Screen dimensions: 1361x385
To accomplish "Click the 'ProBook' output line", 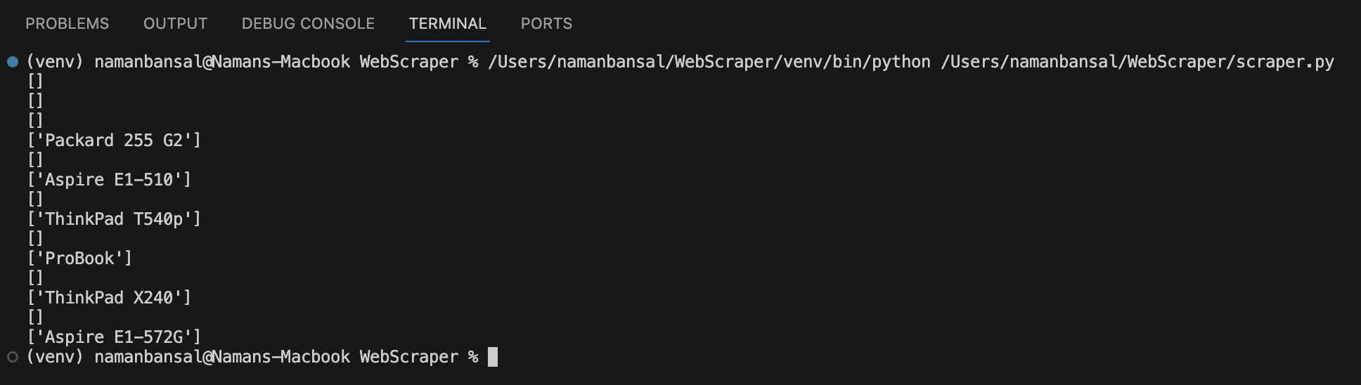I will [x=79, y=259].
